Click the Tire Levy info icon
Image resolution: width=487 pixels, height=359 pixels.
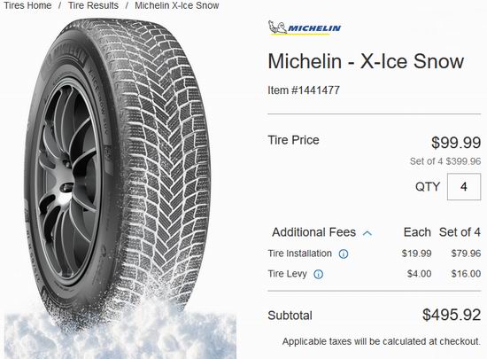319,274
